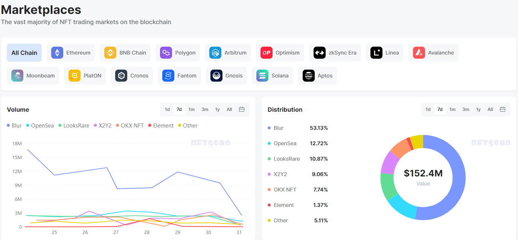Toggle LooksRare series in Volume legend

[73, 126]
